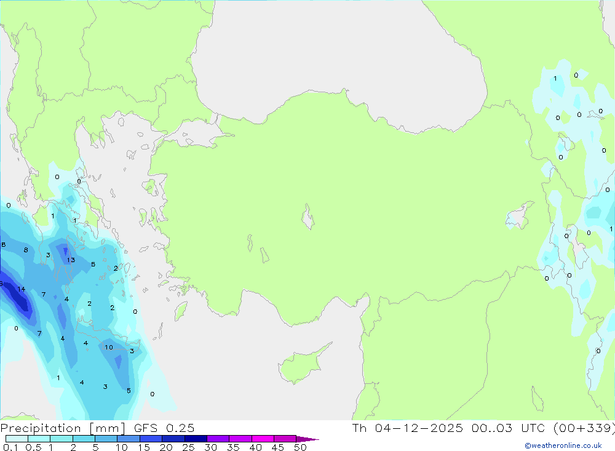Select the legend swatch between 30 and 35
This screenshot has height=451, width=615.
pos(218,439)
